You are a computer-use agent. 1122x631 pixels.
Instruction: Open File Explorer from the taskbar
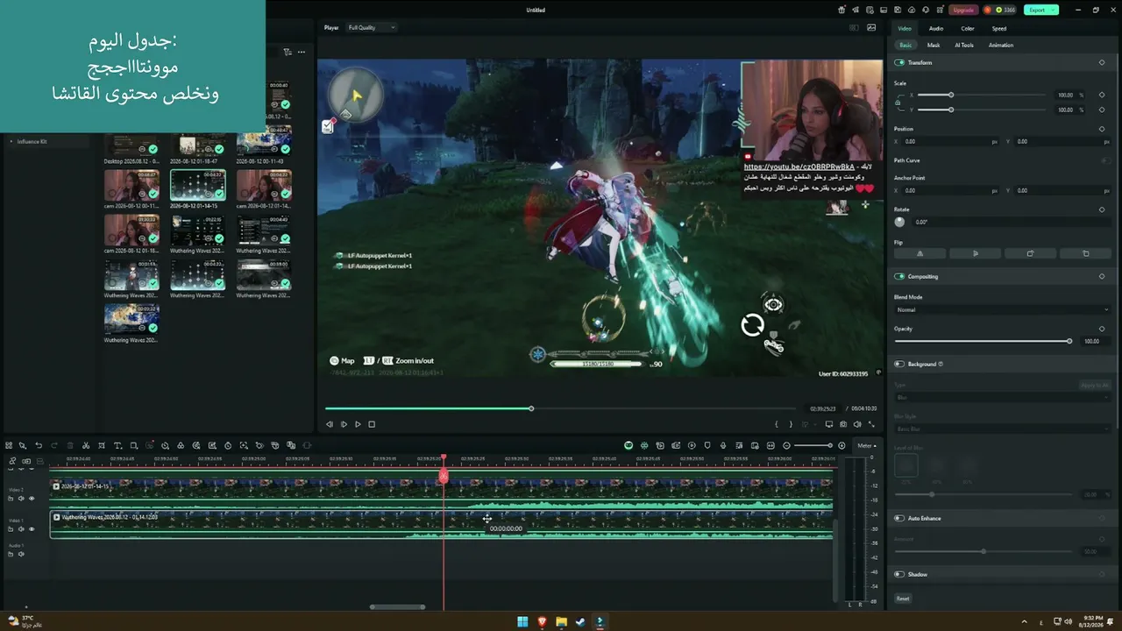pyautogui.click(x=561, y=621)
